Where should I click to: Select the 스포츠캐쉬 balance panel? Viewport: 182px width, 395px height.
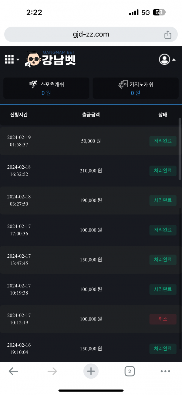tap(46, 88)
